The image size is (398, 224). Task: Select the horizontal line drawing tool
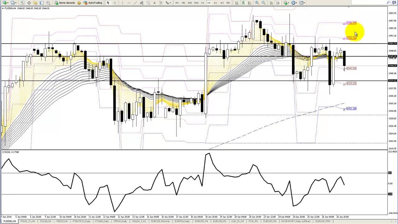coord(129,3)
